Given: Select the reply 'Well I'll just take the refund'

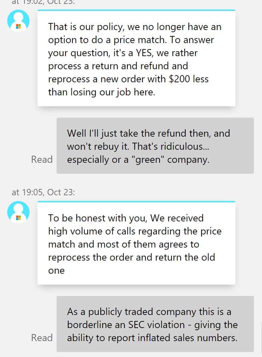Looking at the screenshot, I should click(155, 146).
